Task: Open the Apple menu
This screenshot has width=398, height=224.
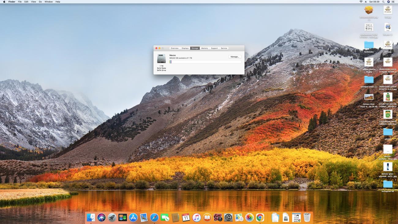Action: (4, 2)
